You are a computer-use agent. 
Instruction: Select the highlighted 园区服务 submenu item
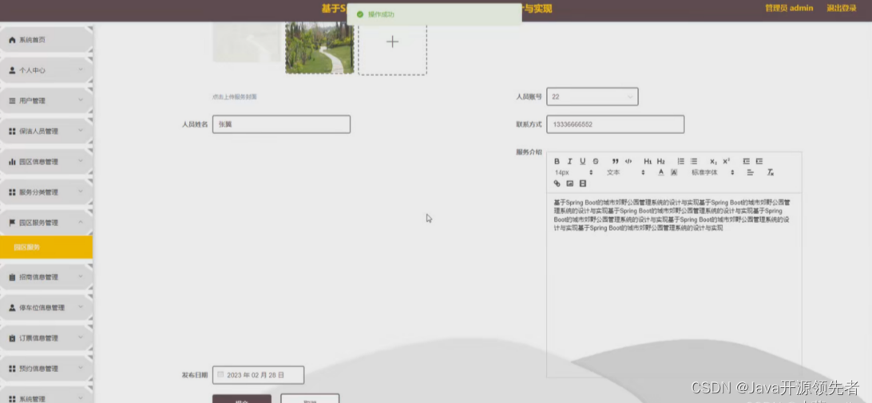point(46,247)
